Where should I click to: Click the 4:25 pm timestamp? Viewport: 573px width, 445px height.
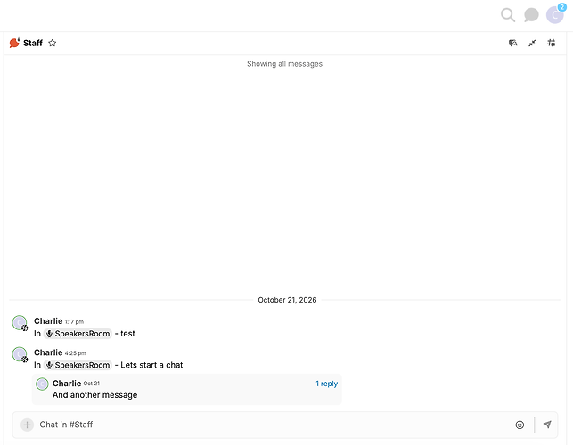[75, 353]
